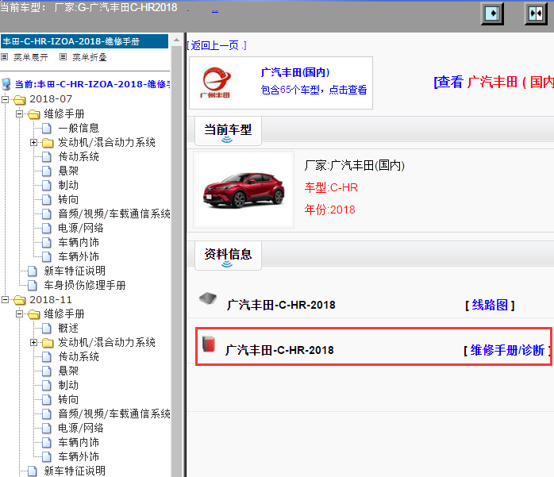Screen dimensions: 554x477
Task: Click the 菜单展开 menu option
Action: coord(31,57)
